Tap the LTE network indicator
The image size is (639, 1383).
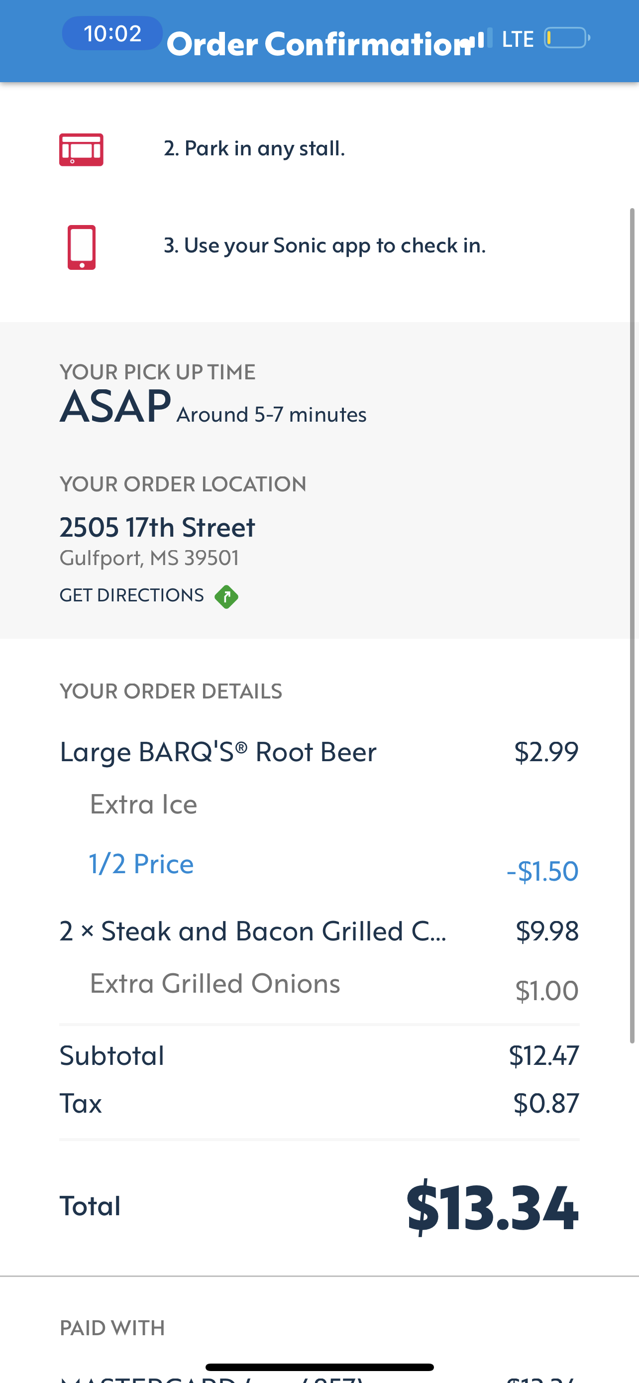(x=517, y=39)
